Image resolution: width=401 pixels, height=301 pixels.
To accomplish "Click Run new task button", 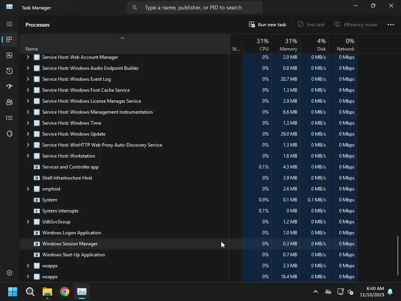I will click(267, 25).
